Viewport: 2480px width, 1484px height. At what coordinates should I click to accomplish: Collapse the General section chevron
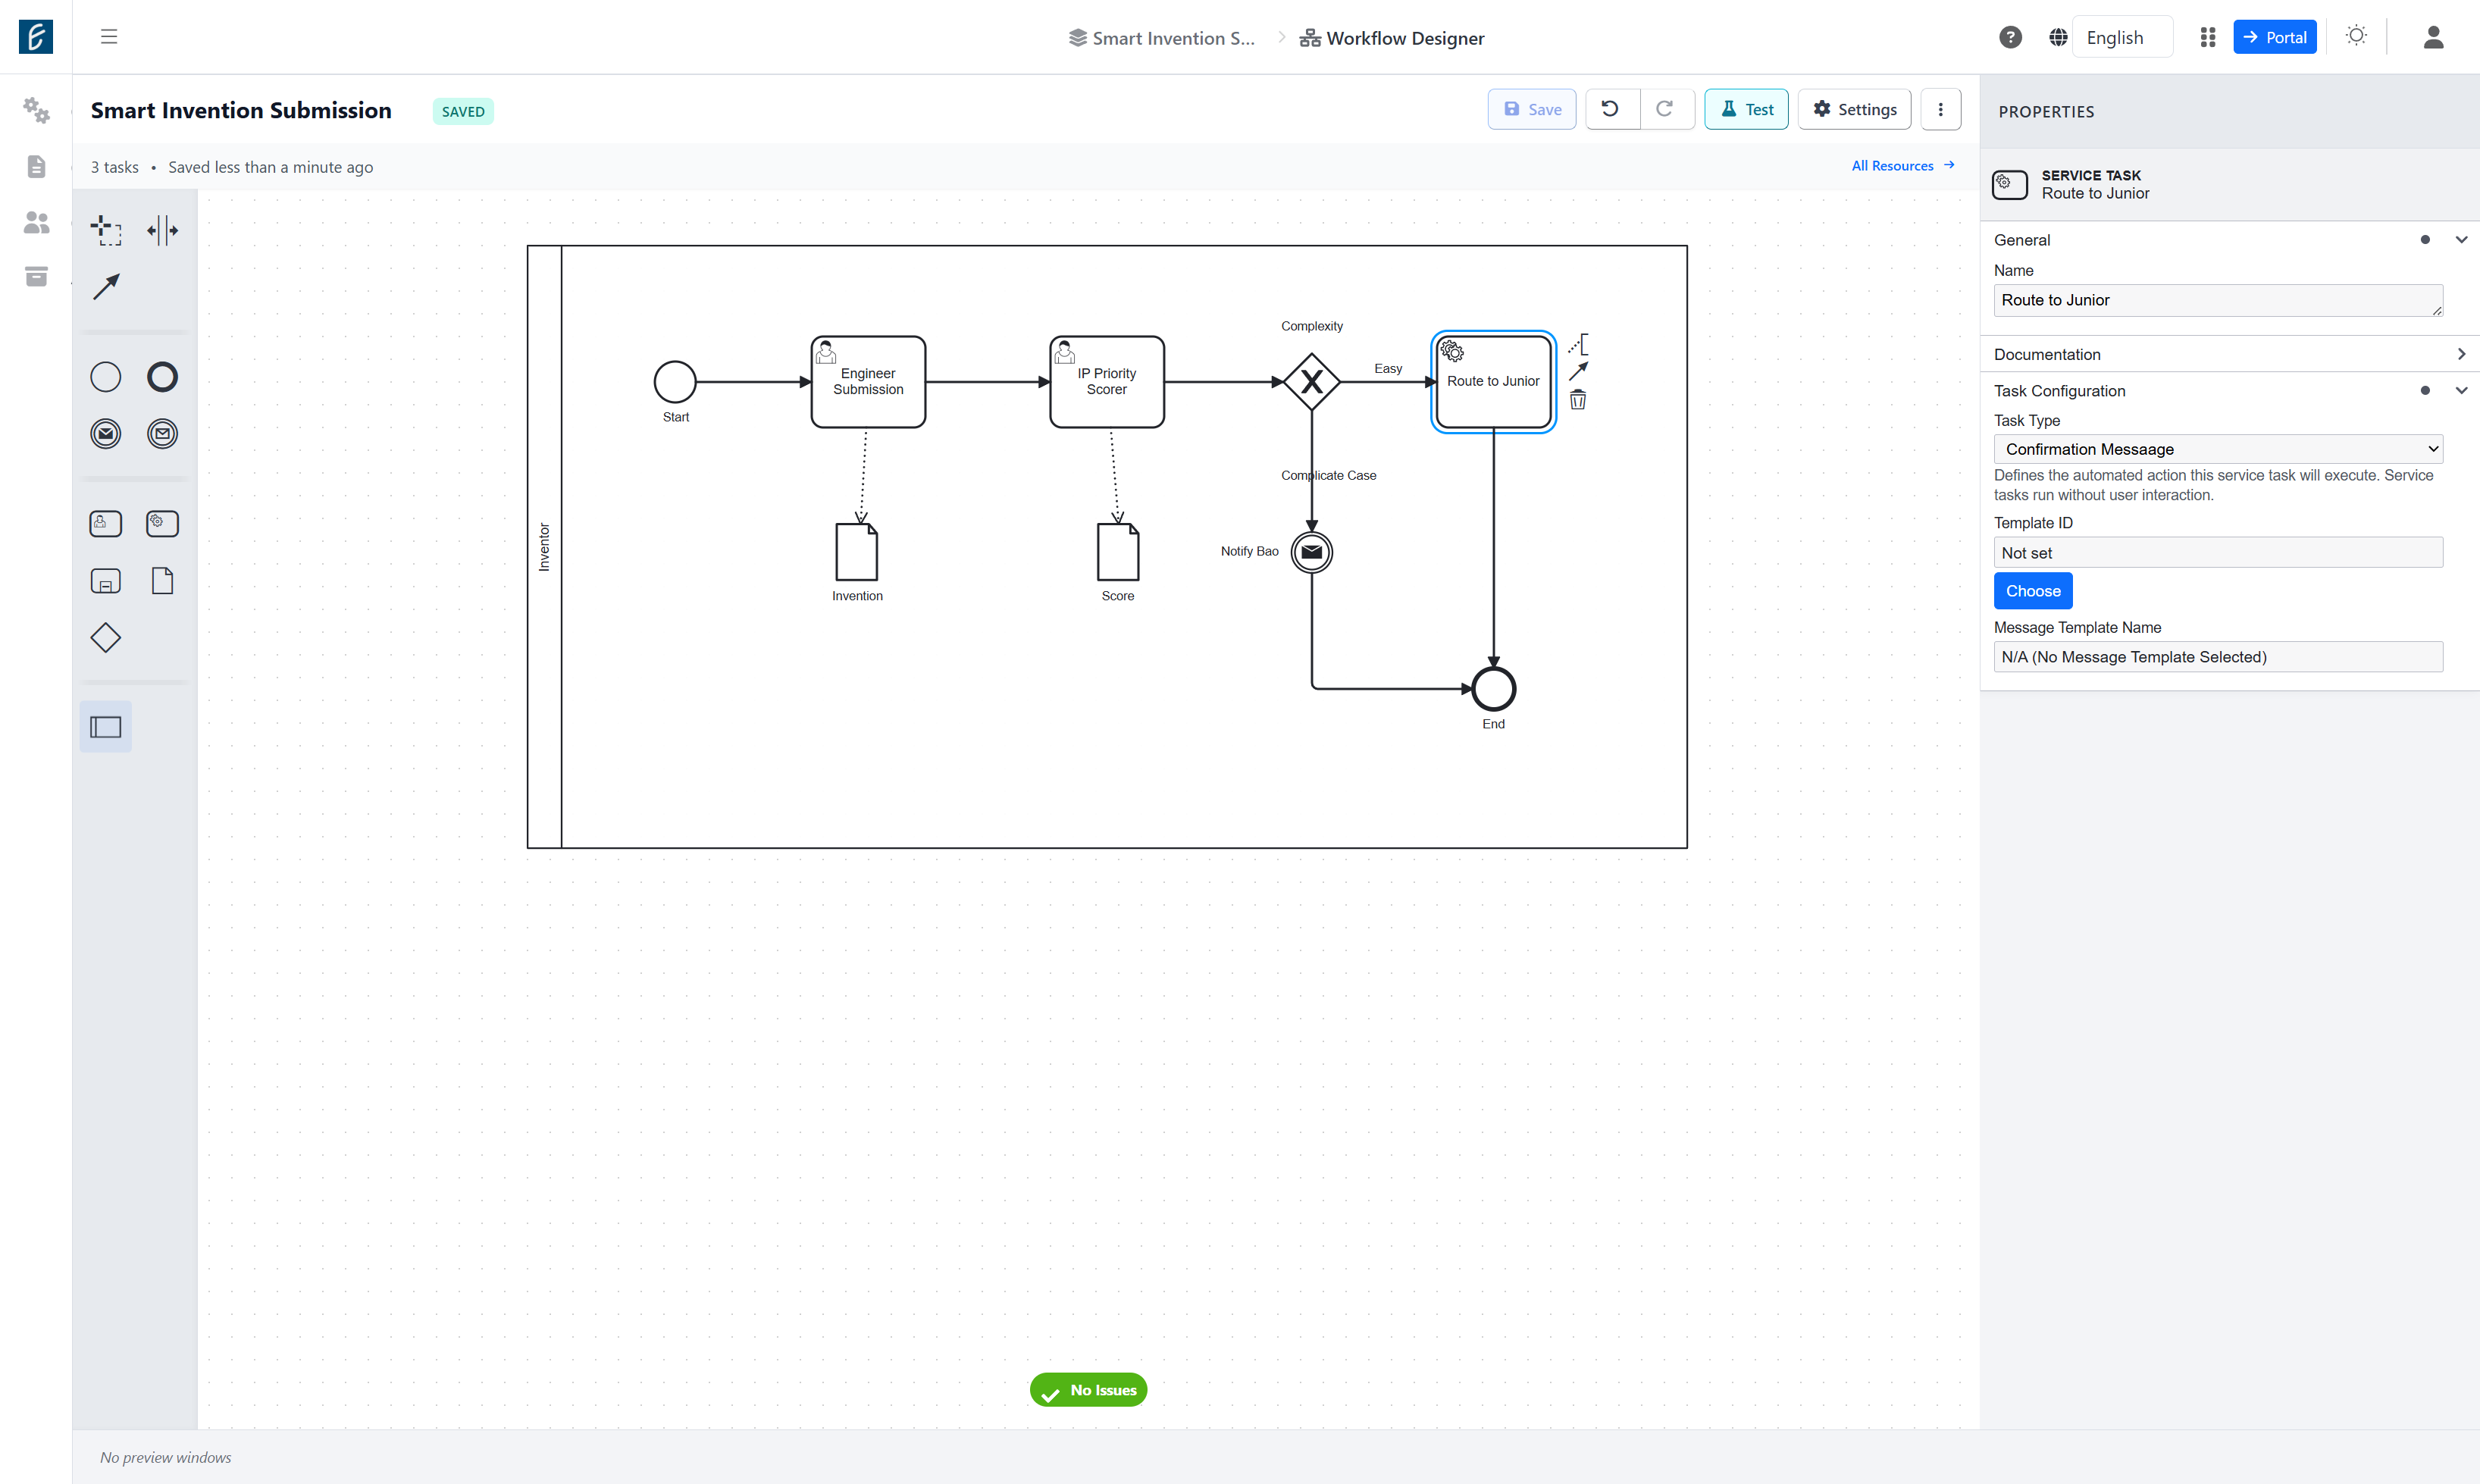click(2461, 239)
